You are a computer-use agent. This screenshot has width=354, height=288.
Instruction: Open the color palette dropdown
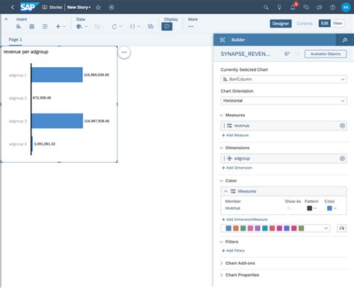276,228
